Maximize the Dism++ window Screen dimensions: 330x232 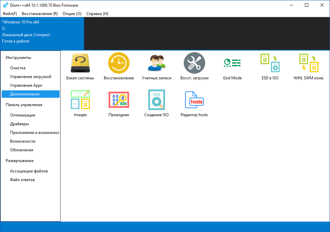point(307,5)
